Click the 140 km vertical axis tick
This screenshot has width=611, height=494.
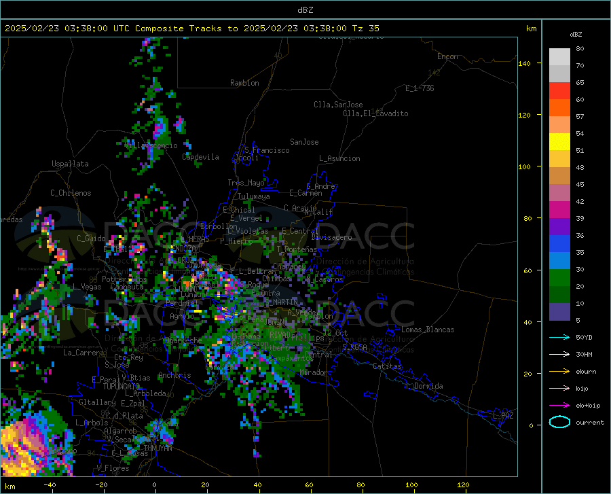(x=524, y=63)
